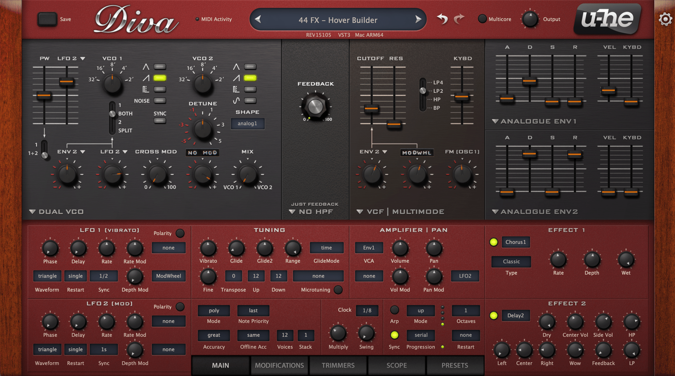Click the Detune knob
Screen dimensions: 675x376
(203, 129)
